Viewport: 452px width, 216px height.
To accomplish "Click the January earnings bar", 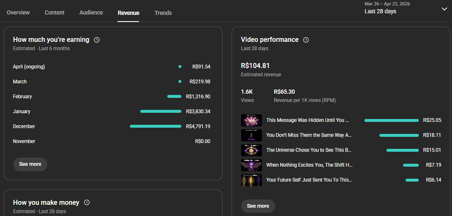I will click(161, 112).
